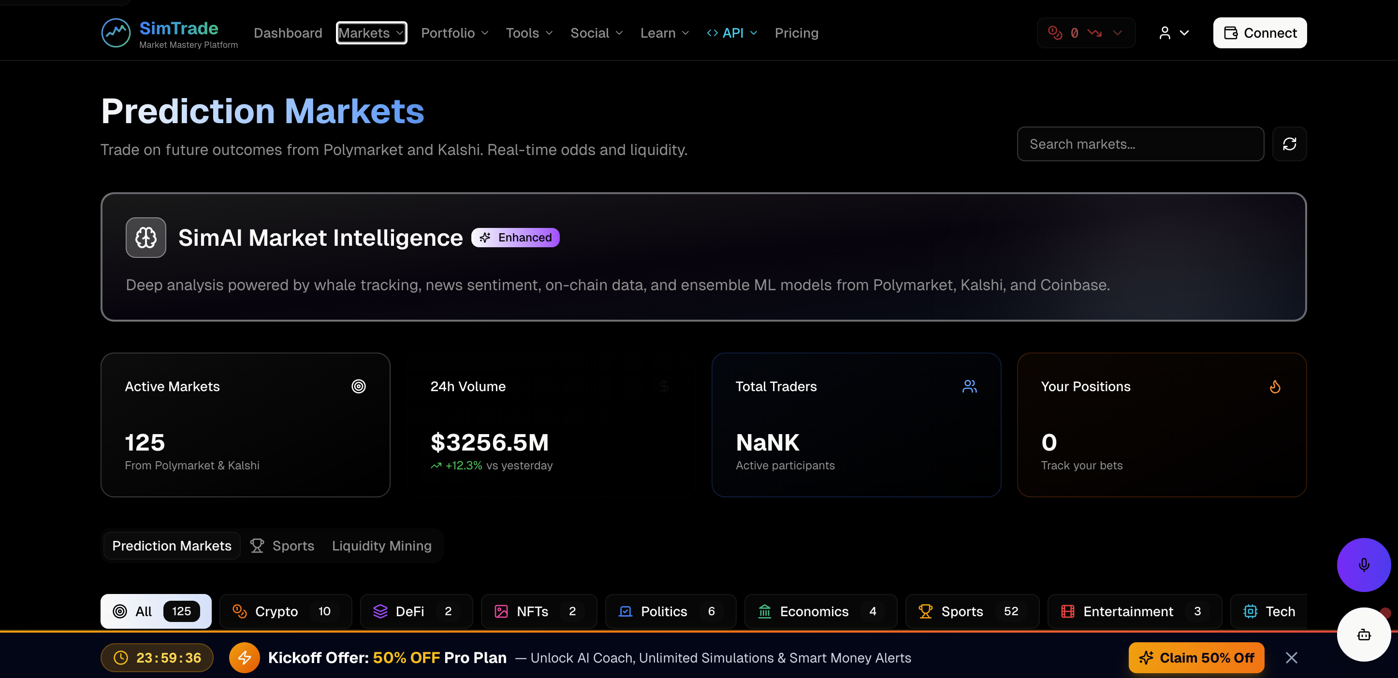Click the Total Traders users icon
Screen dimensions: 1398x678
[969, 386]
